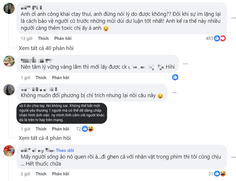Click the "Theo dõi" follow link
The image size is (236, 181).
tap(65, 150)
